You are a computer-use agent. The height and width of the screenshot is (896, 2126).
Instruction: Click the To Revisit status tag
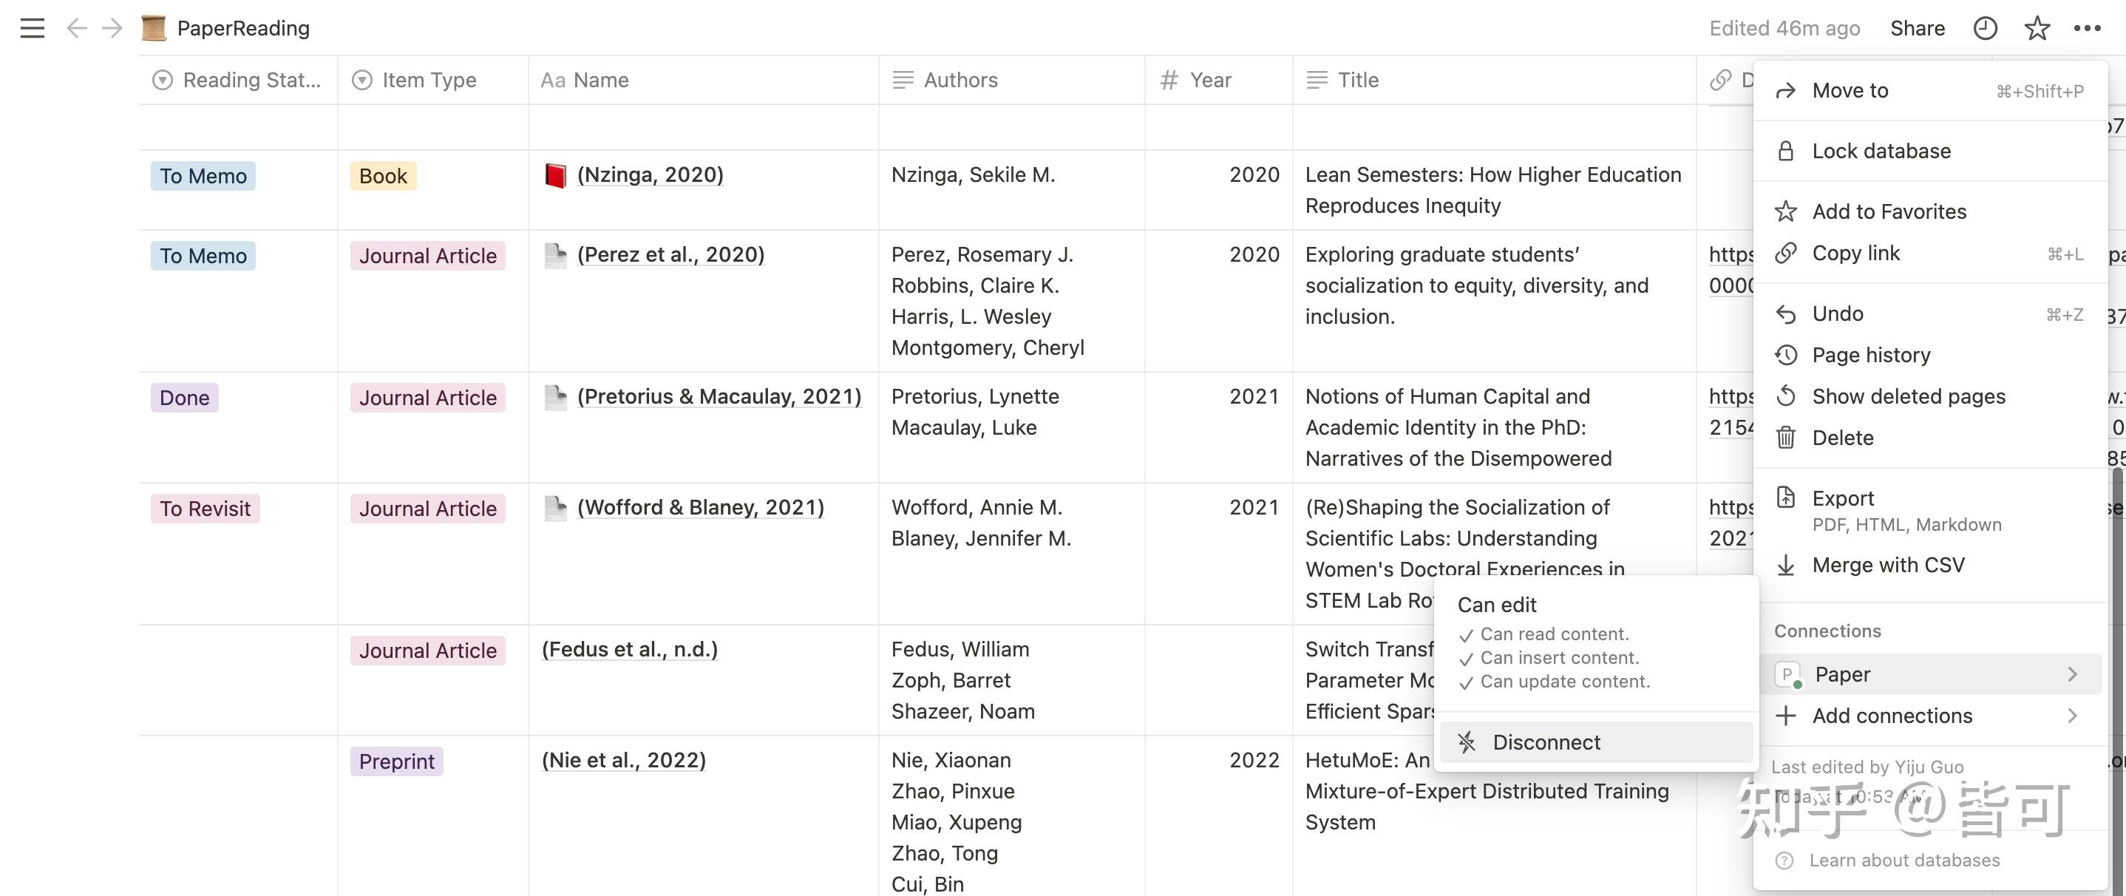pyautogui.click(x=205, y=508)
